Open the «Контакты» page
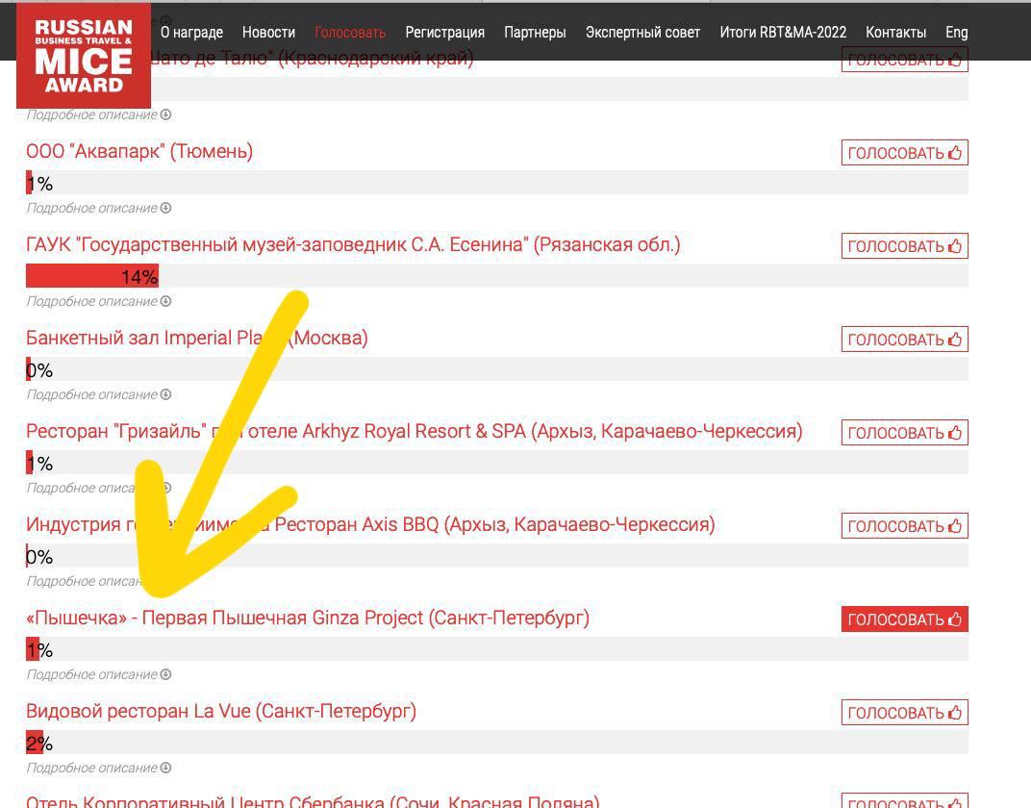1031x808 pixels. 895,32
